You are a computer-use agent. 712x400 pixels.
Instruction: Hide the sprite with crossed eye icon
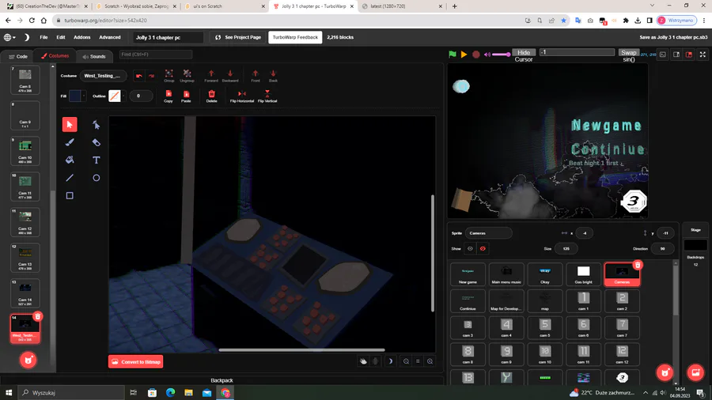(483, 248)
